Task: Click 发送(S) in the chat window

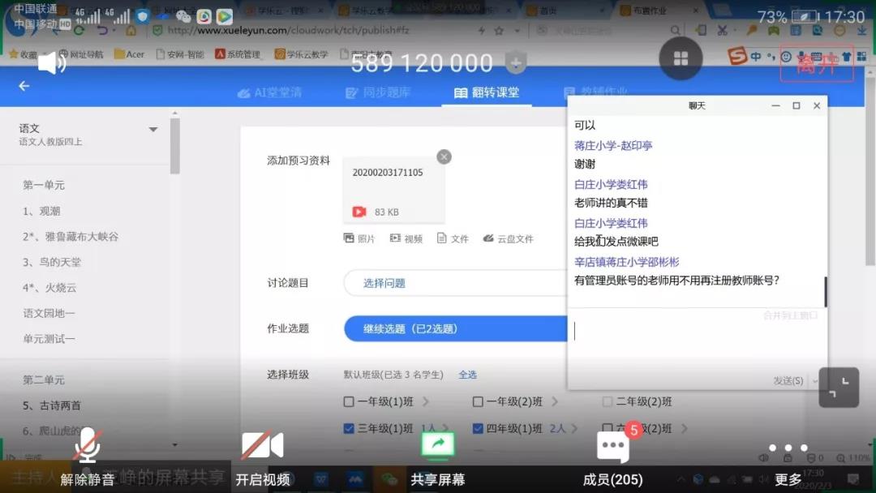Action: [x=788, y=381]
